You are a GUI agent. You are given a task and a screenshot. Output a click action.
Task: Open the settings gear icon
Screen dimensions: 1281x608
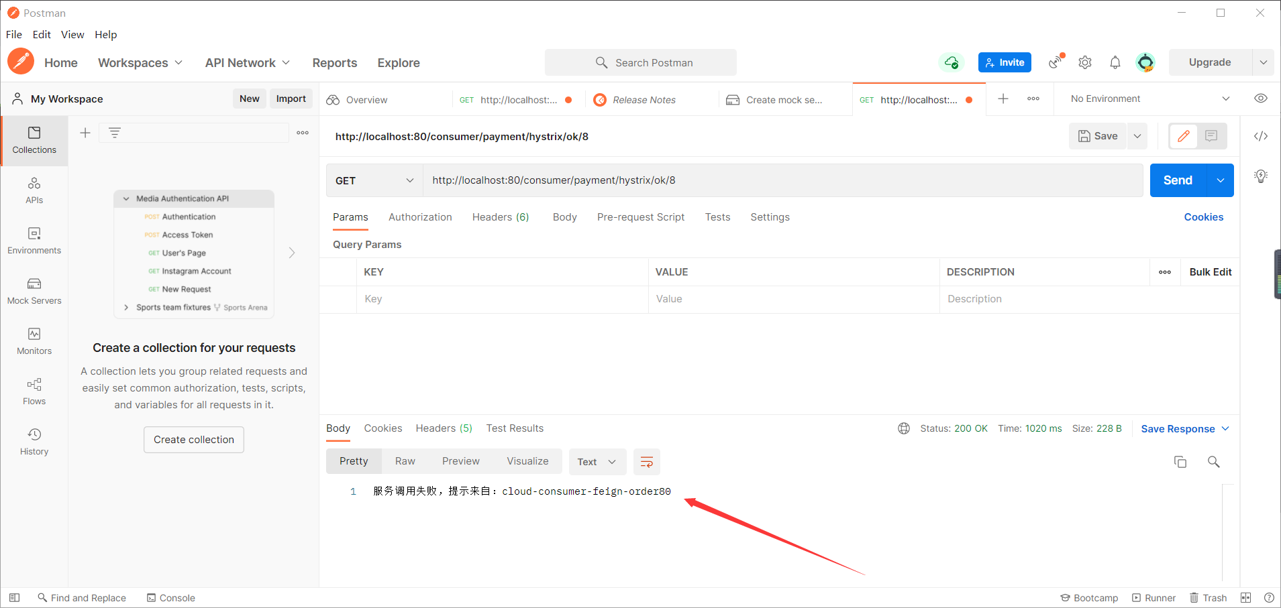pyautogui.click(x=1085, y=62)
